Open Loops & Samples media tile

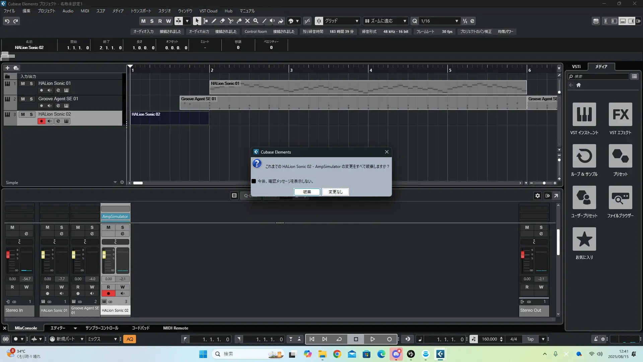[584, 156]
